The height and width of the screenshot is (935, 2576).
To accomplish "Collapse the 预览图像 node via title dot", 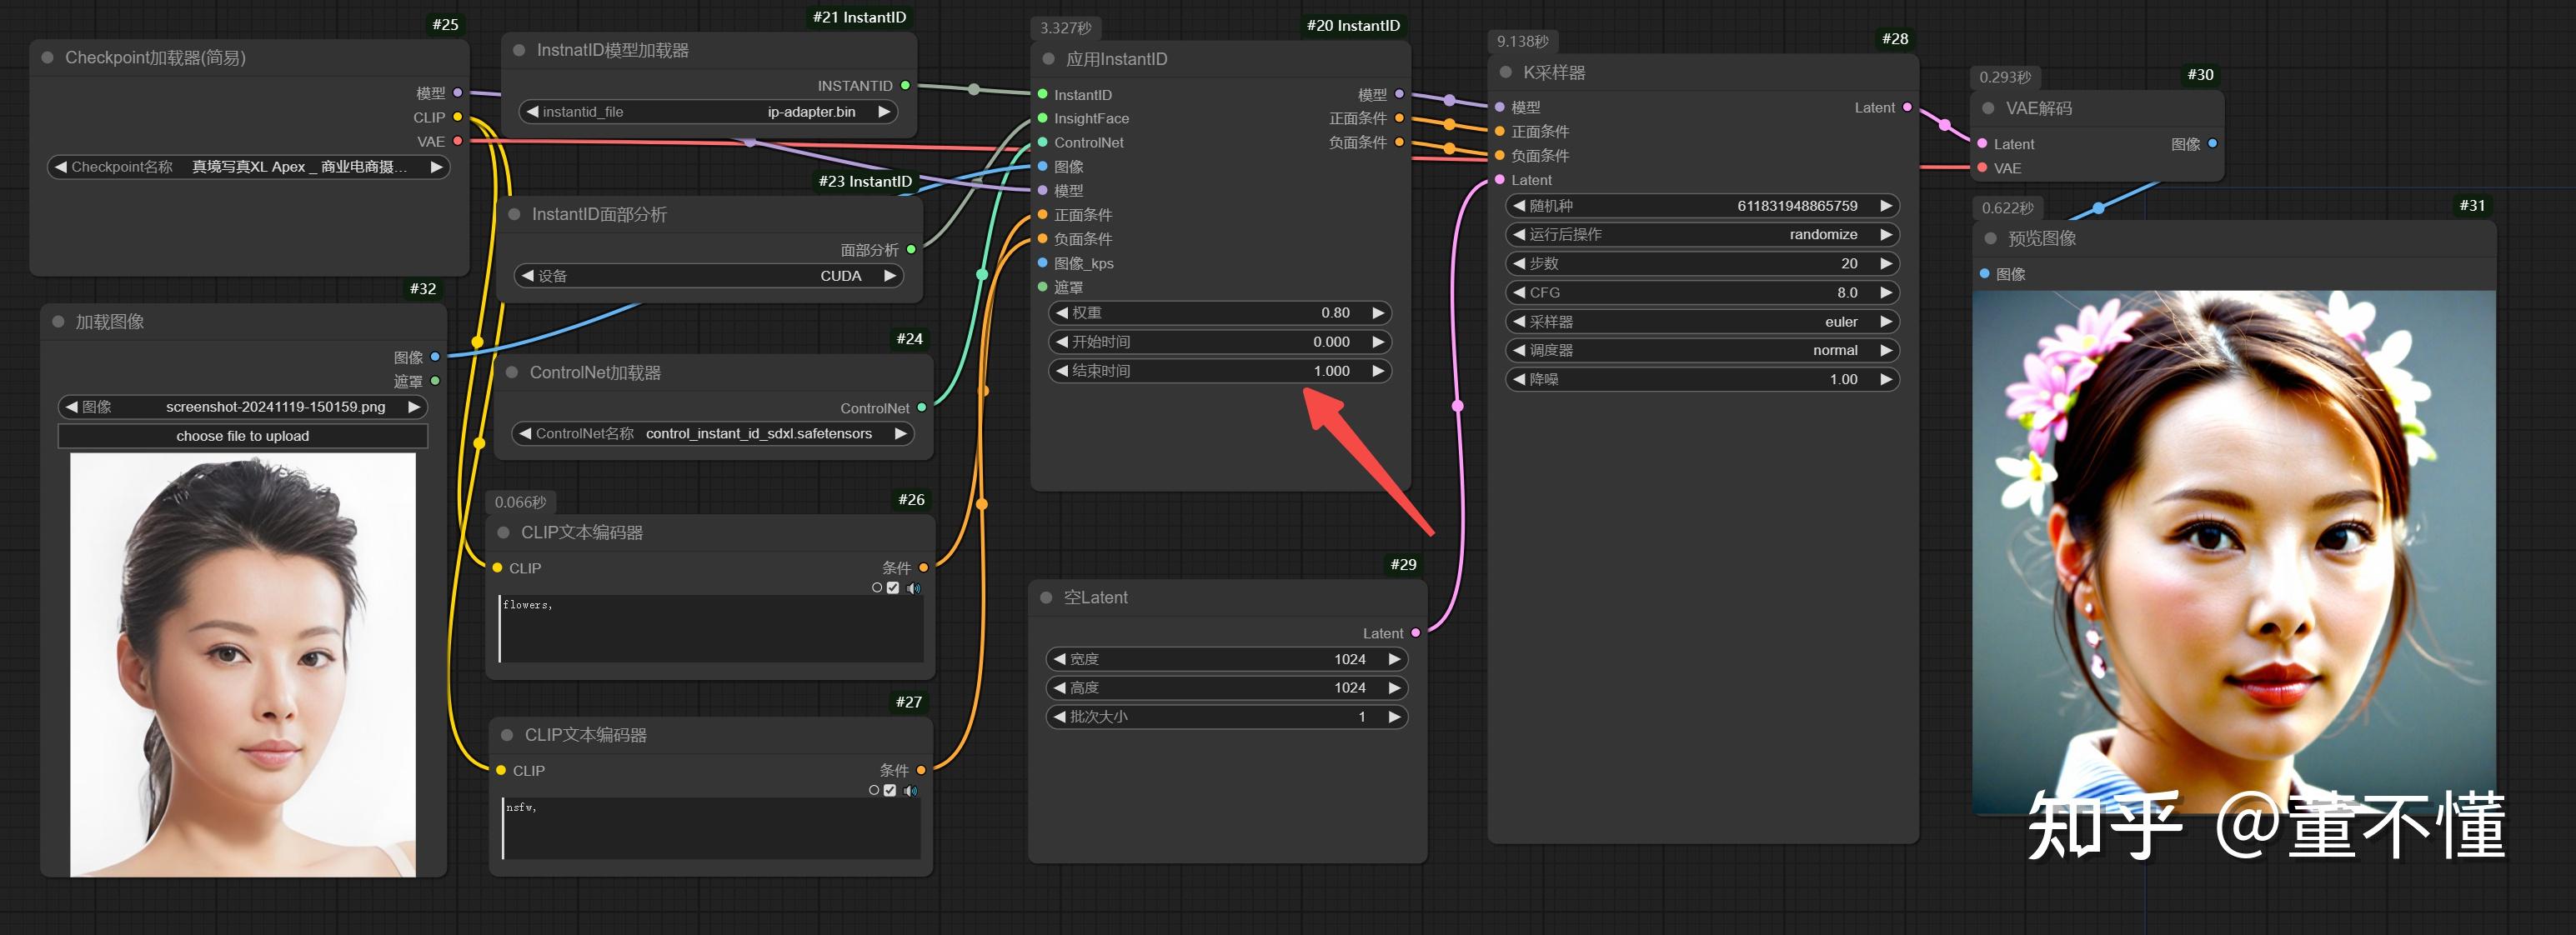I will click(1990, 238).
